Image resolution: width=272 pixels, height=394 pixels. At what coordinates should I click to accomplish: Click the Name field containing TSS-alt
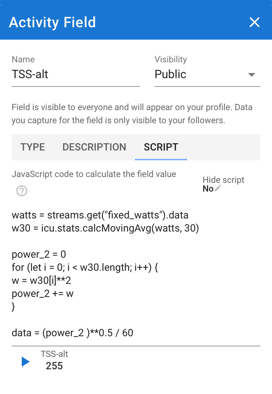pyautogui.click(x=76, y=75)
